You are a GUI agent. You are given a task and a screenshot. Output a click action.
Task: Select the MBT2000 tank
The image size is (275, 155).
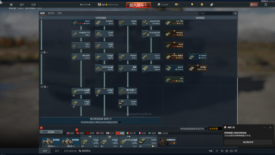click(81, 57)
